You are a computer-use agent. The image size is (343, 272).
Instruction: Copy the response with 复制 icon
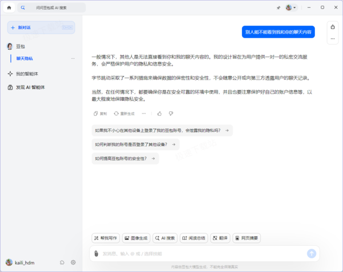(x=100, y=113)
